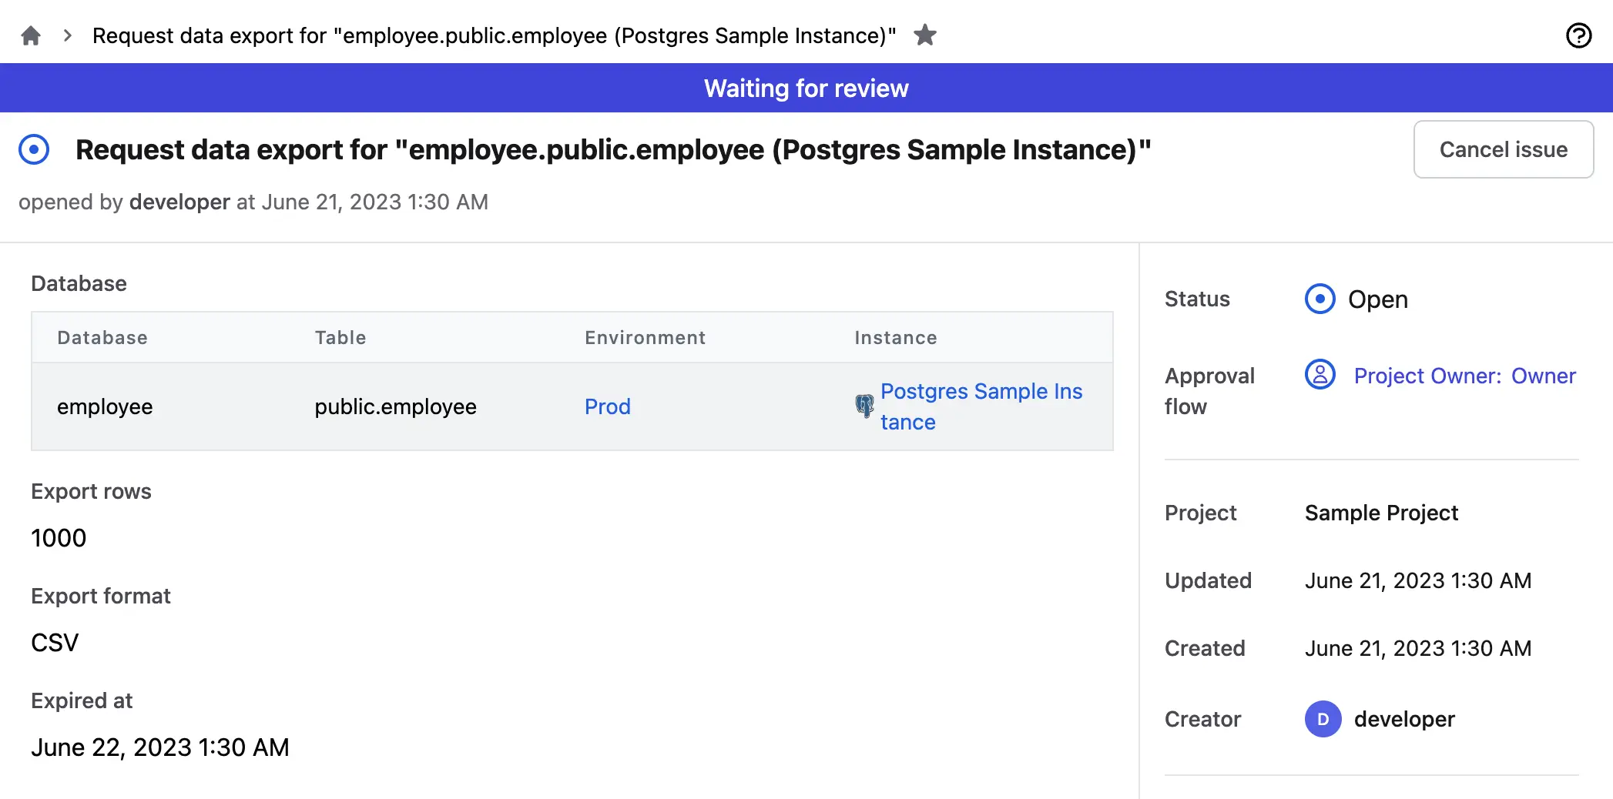Bookmark this issue with the star icon
The image size is (1613, 799).
(925, 35)
